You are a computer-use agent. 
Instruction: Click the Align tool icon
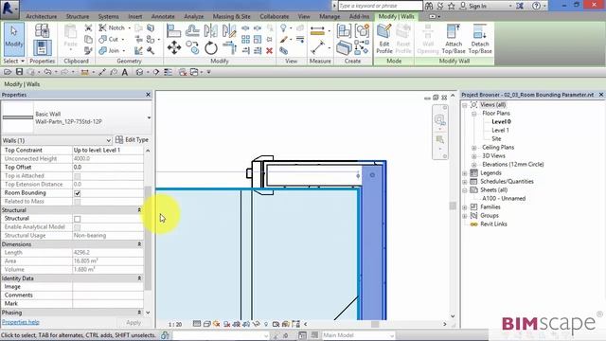coord(173,30)
